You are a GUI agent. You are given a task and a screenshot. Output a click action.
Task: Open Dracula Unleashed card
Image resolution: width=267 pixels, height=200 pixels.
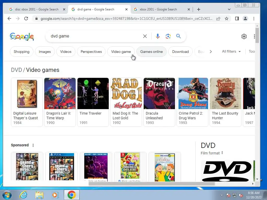click(x=159, y=102)
